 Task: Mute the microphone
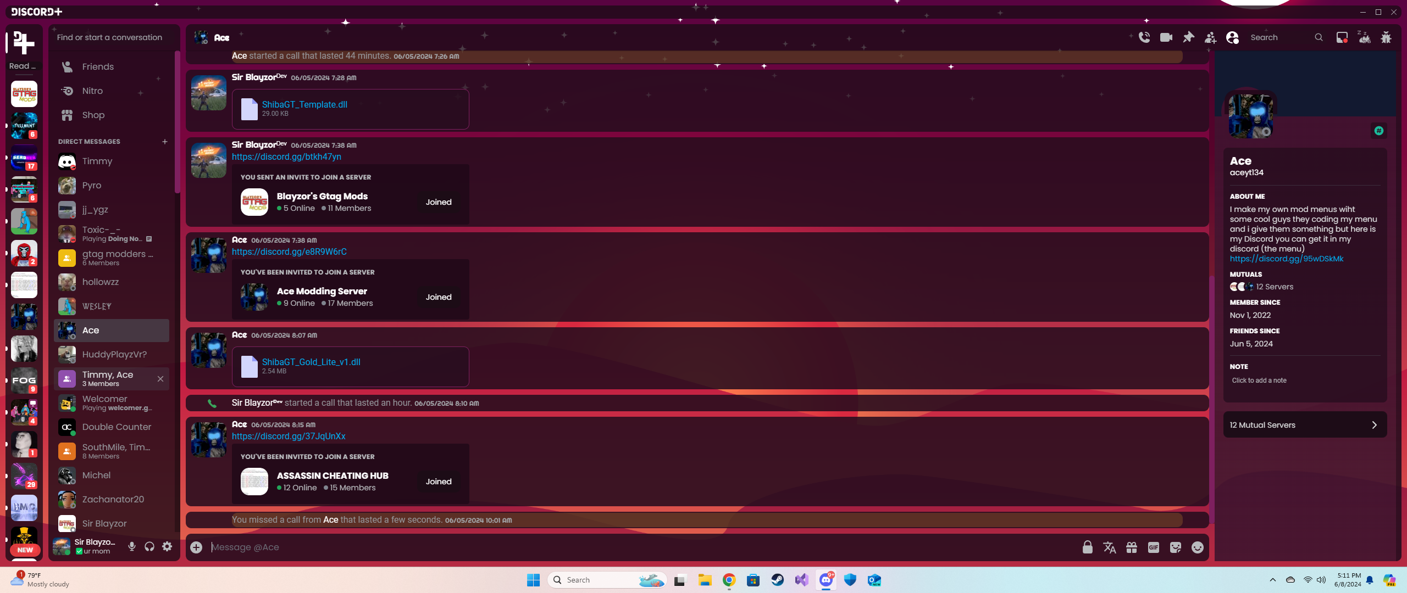(x=132, y=546)
